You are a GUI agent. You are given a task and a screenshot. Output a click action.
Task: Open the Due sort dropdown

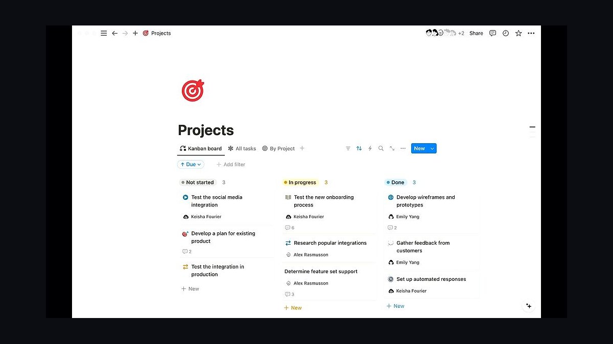pos(191,165)
